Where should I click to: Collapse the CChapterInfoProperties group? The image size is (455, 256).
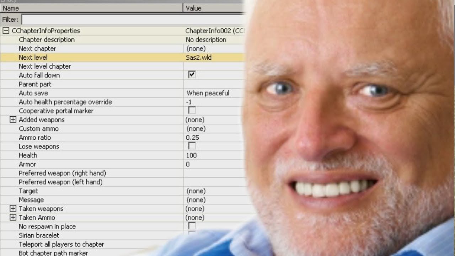6,31
